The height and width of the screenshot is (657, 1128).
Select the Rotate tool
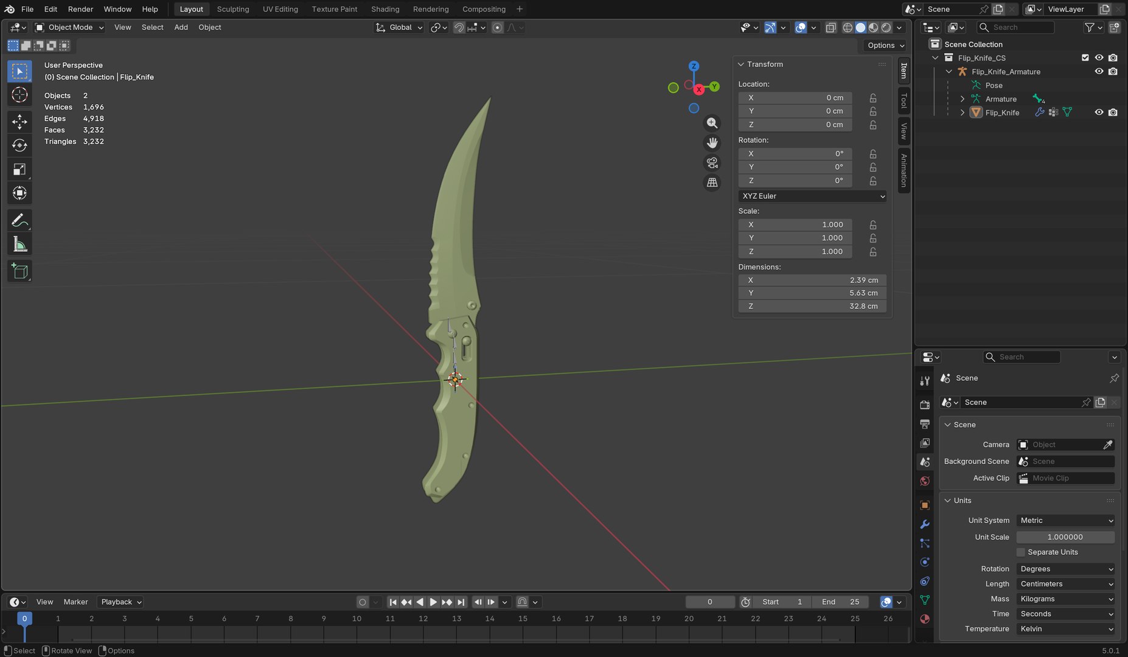[19, 145]
